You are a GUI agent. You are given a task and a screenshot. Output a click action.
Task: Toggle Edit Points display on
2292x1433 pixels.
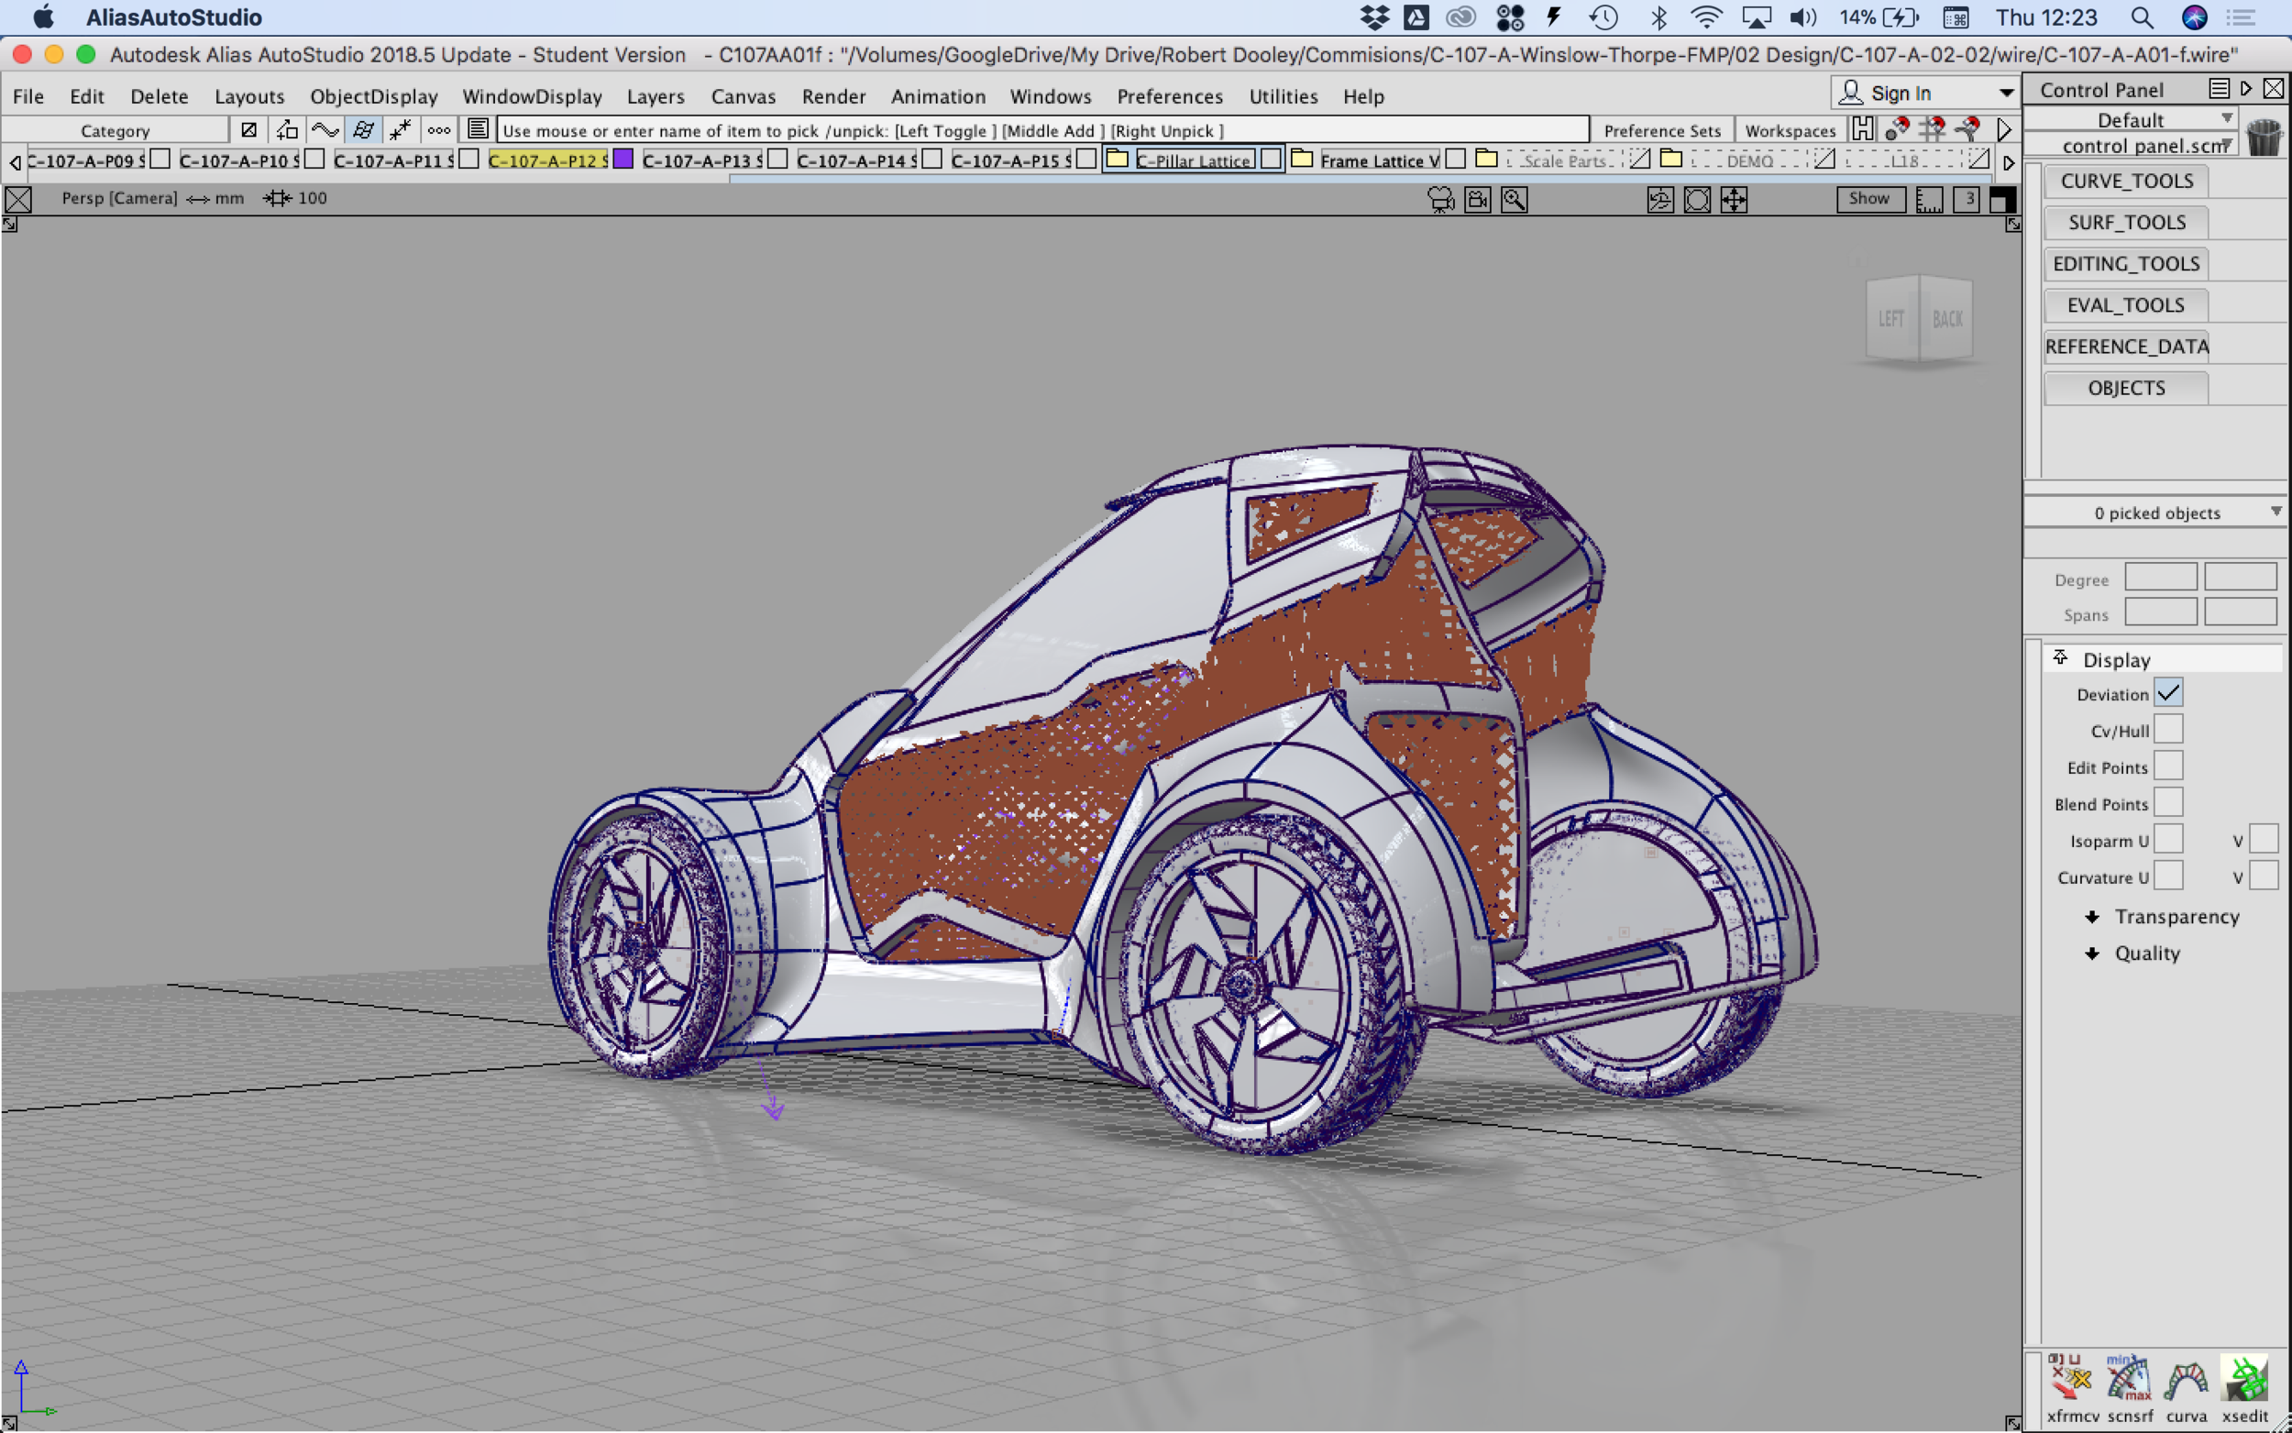point(2171,765)
